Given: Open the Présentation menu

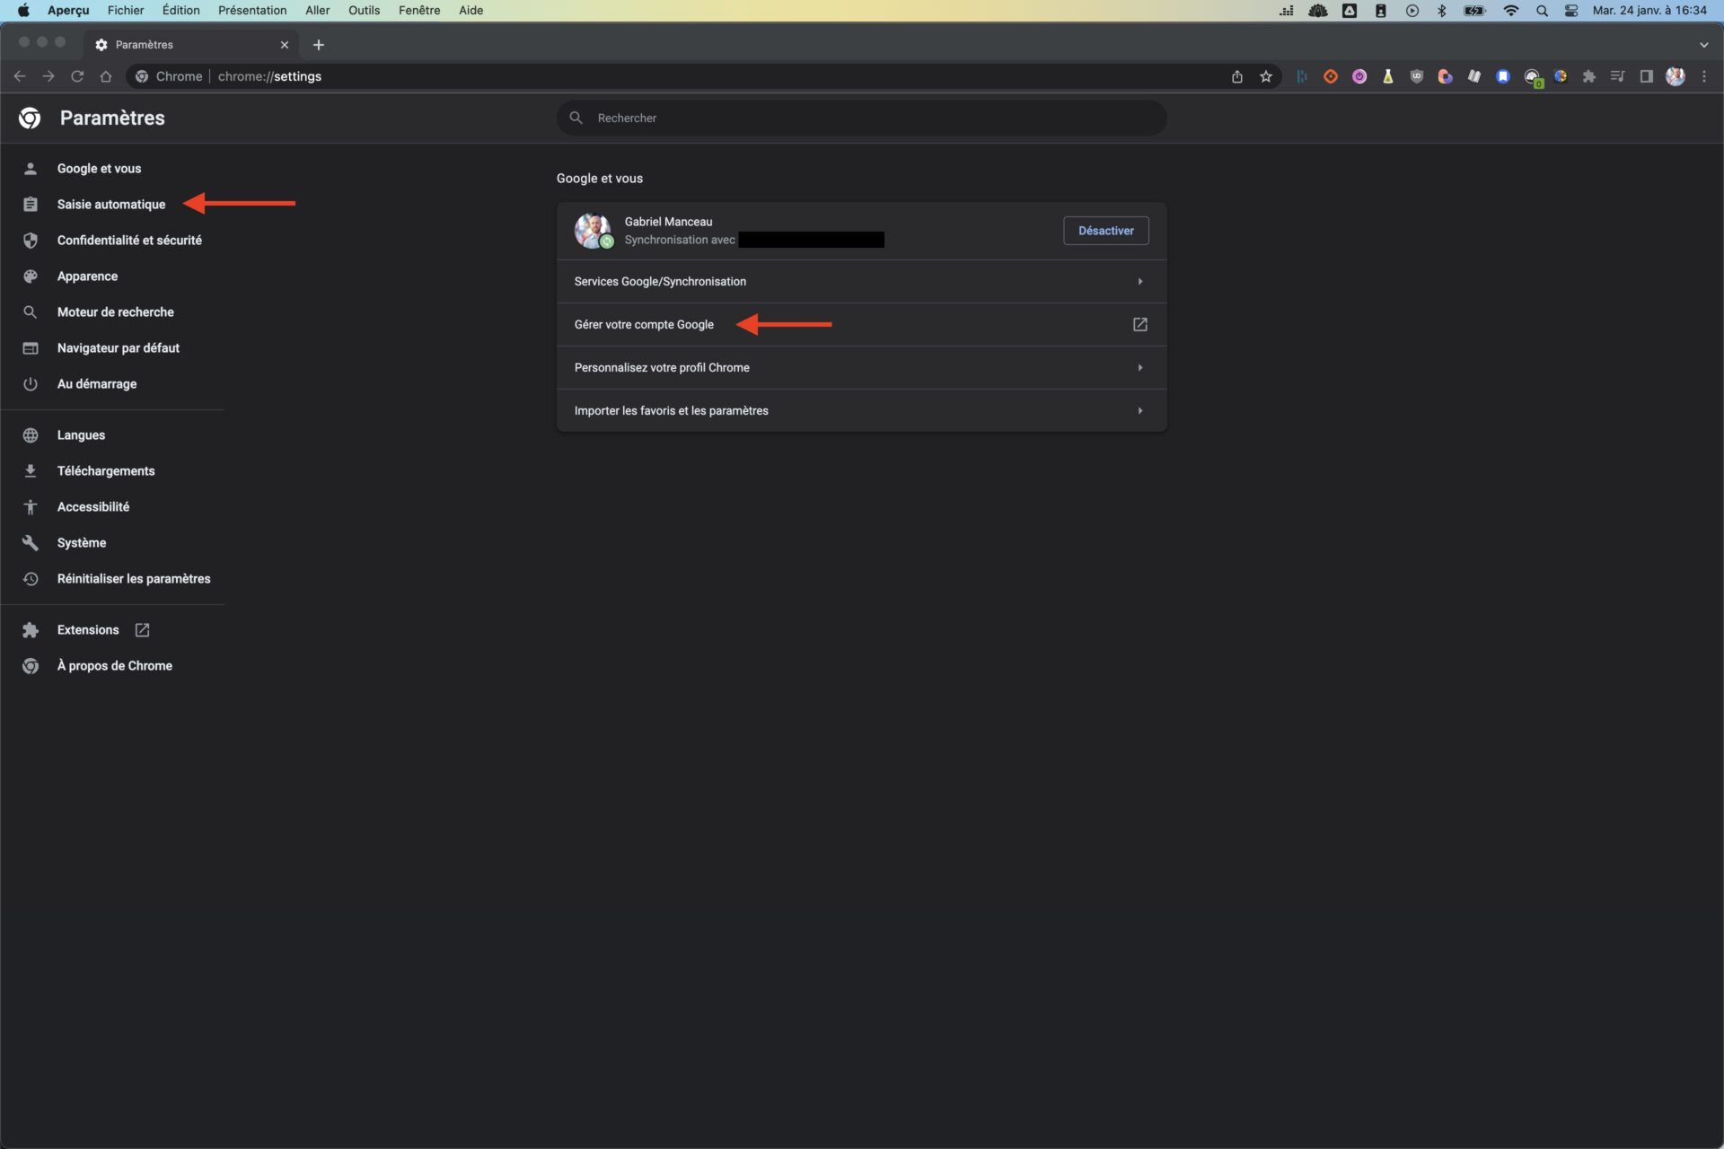Looking at the screenshot, I should point(251,11).
